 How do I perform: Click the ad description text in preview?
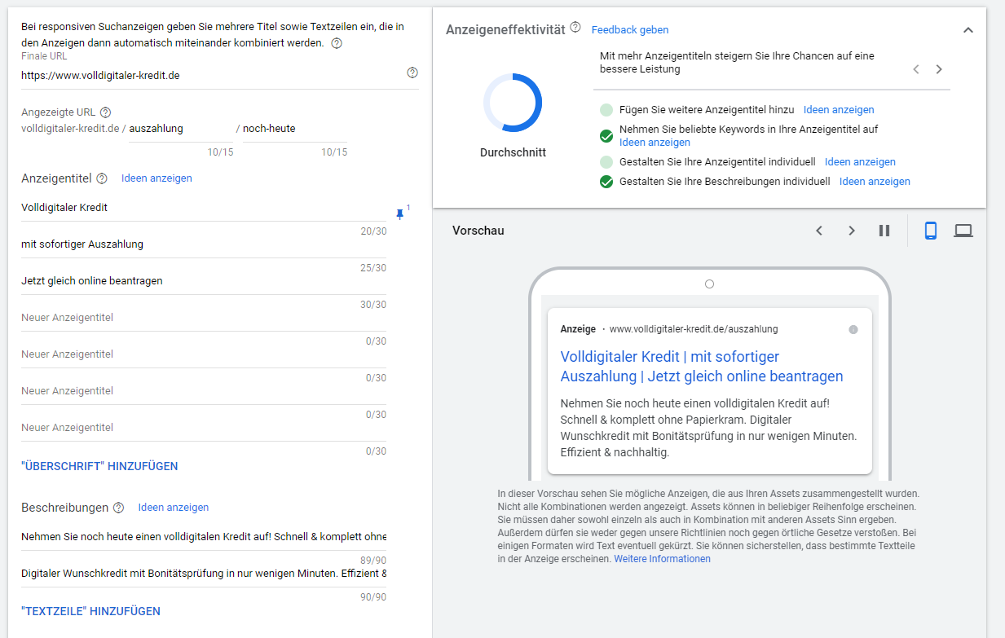click(709, 428)
